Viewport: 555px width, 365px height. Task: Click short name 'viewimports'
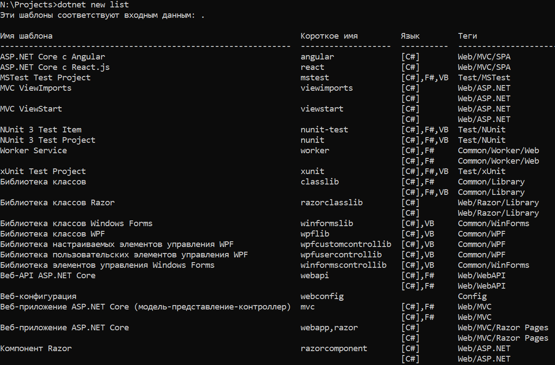327,88
